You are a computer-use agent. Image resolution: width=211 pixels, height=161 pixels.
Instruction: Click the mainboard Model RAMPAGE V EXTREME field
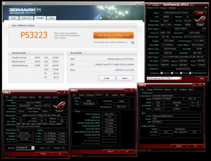tap(168, 99)
